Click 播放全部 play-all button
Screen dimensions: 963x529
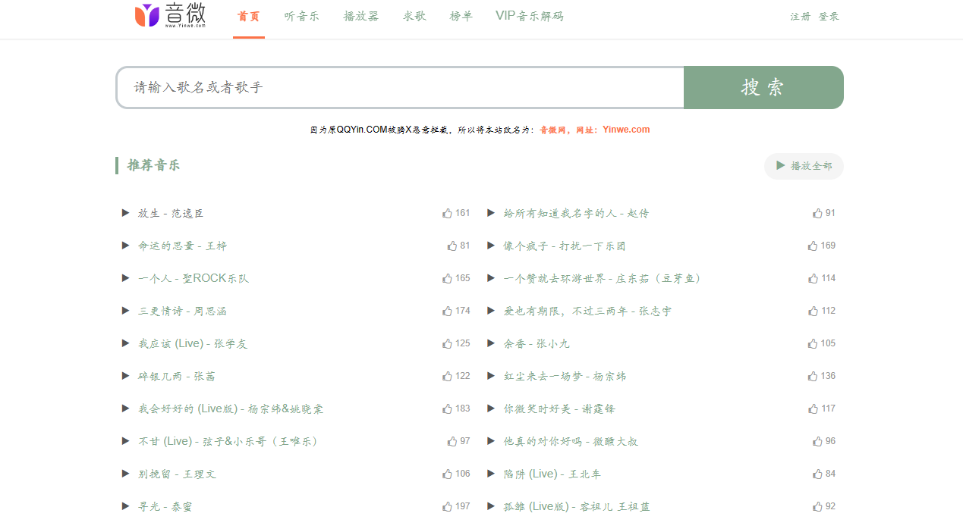pyautogui.click(x=804, y=166)
